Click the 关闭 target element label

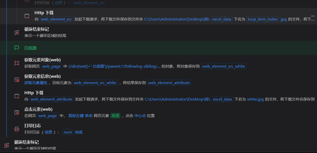(115, 116)
